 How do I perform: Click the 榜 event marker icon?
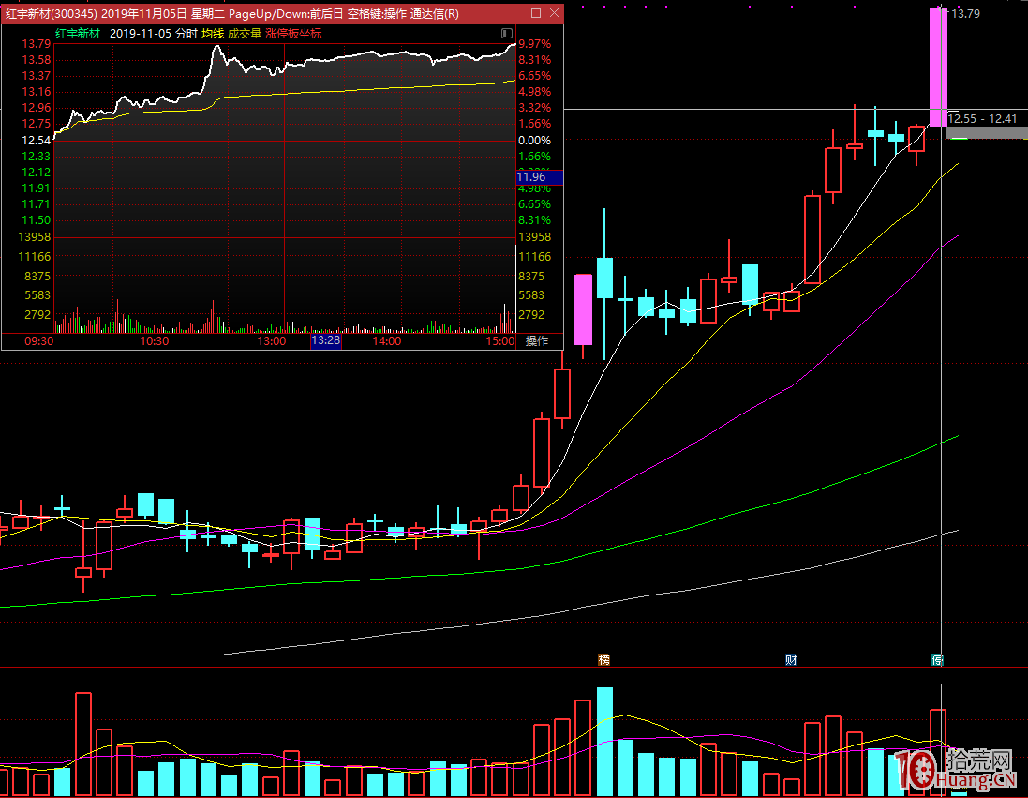click(603, 660)
